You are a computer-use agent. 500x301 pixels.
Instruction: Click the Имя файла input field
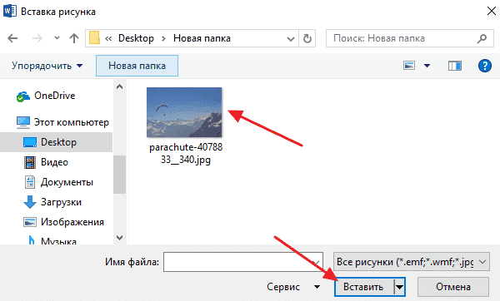(243, 262)
